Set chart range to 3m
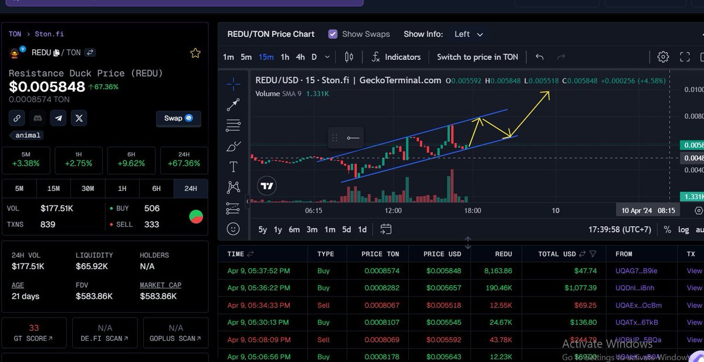The width and height of the screenshot is (704, 362). click(x=312, y=230)
